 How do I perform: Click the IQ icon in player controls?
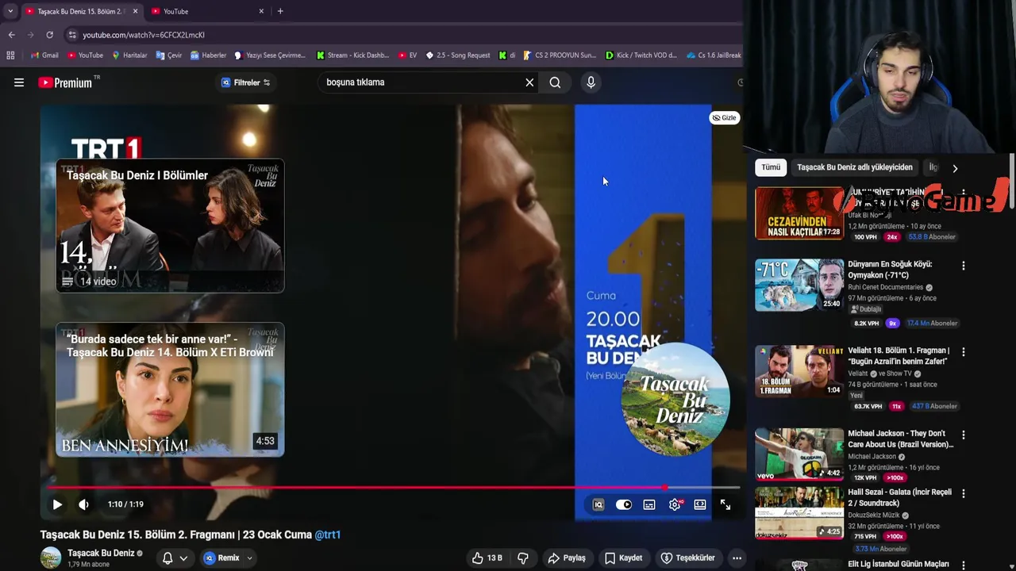[x=598, y=504]
